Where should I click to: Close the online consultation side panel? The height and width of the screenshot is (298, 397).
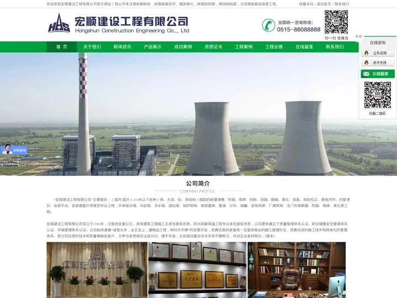(358, 36)
